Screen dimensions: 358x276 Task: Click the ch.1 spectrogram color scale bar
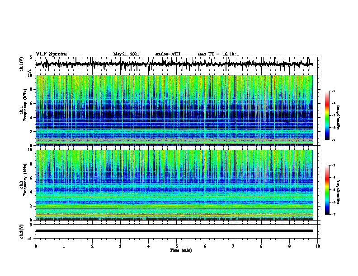point(327,115)
